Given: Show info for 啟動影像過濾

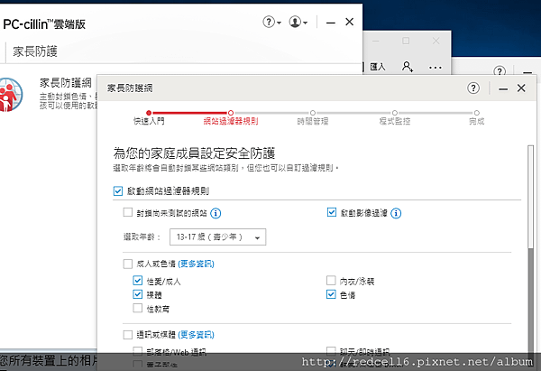Looking at the screenshot, I should coord(396,213).
